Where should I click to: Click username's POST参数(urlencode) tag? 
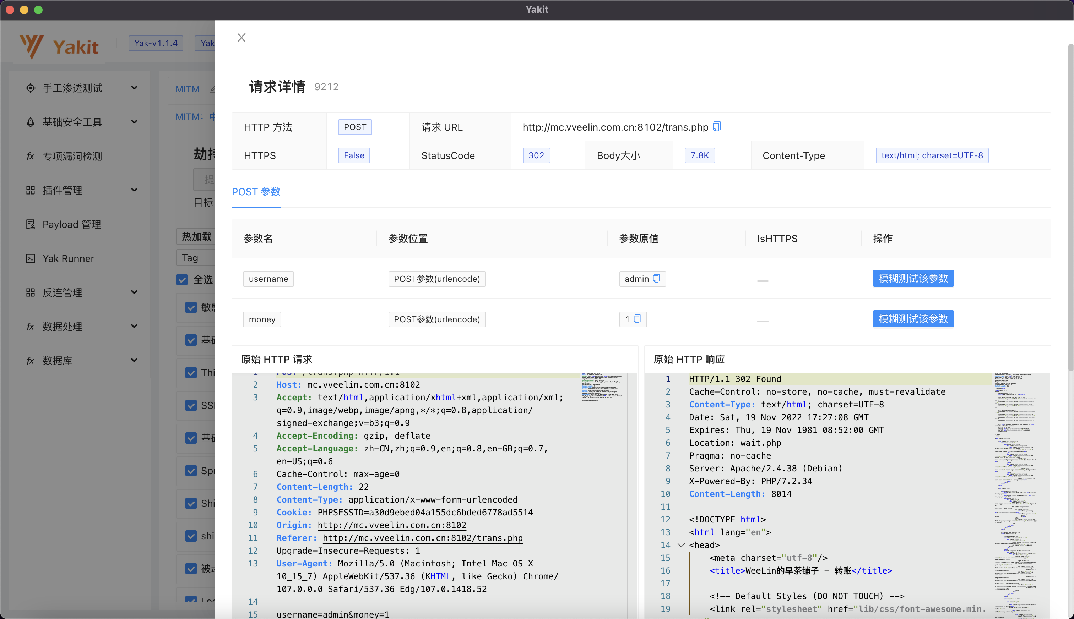[437, 279]
